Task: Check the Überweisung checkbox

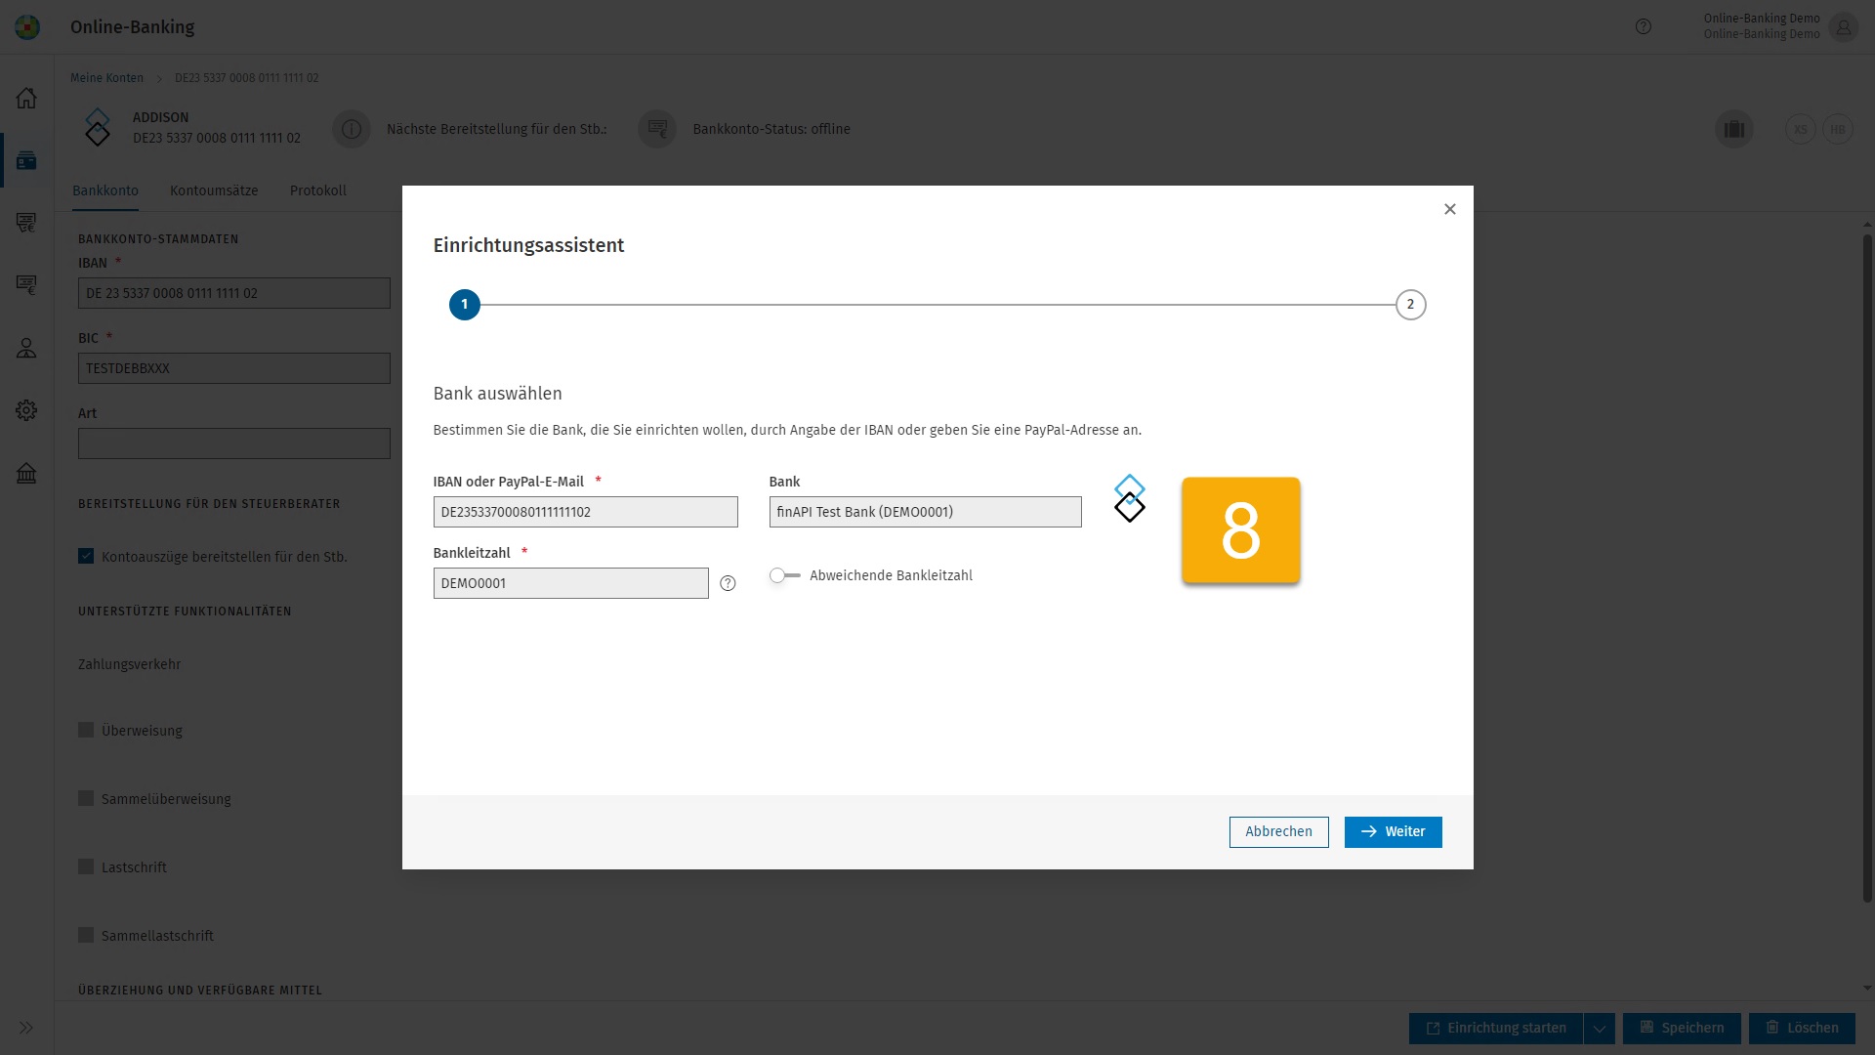Action: 86,731
